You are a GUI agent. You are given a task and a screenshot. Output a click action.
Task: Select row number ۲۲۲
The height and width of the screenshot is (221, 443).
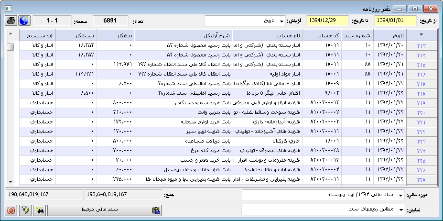click(x=421, y=132)
